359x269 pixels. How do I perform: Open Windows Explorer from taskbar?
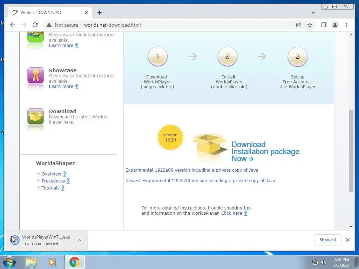click(31, 262)
